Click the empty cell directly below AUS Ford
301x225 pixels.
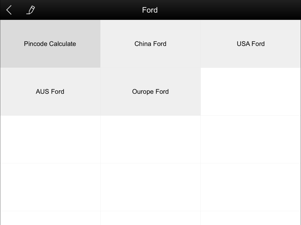(50, 139)
